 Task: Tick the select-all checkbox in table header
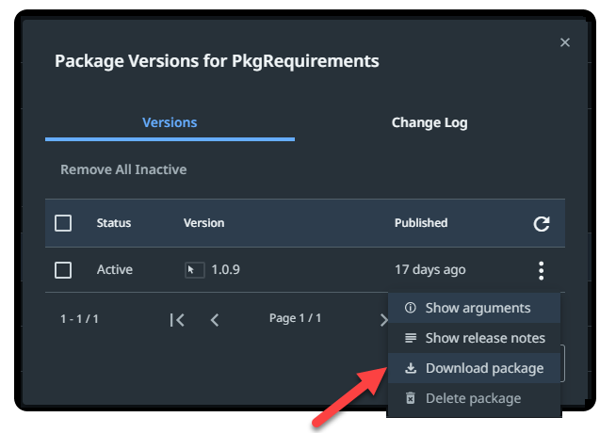63,223
